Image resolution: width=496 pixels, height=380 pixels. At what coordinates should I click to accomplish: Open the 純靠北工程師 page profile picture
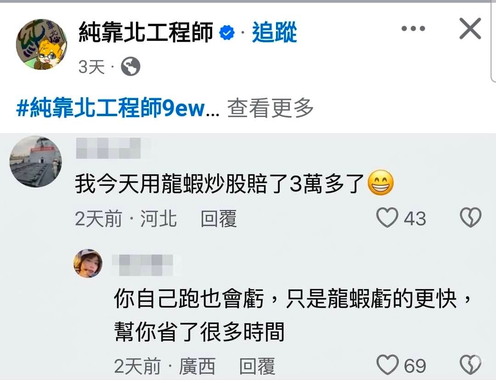click(x=41, y=44)
